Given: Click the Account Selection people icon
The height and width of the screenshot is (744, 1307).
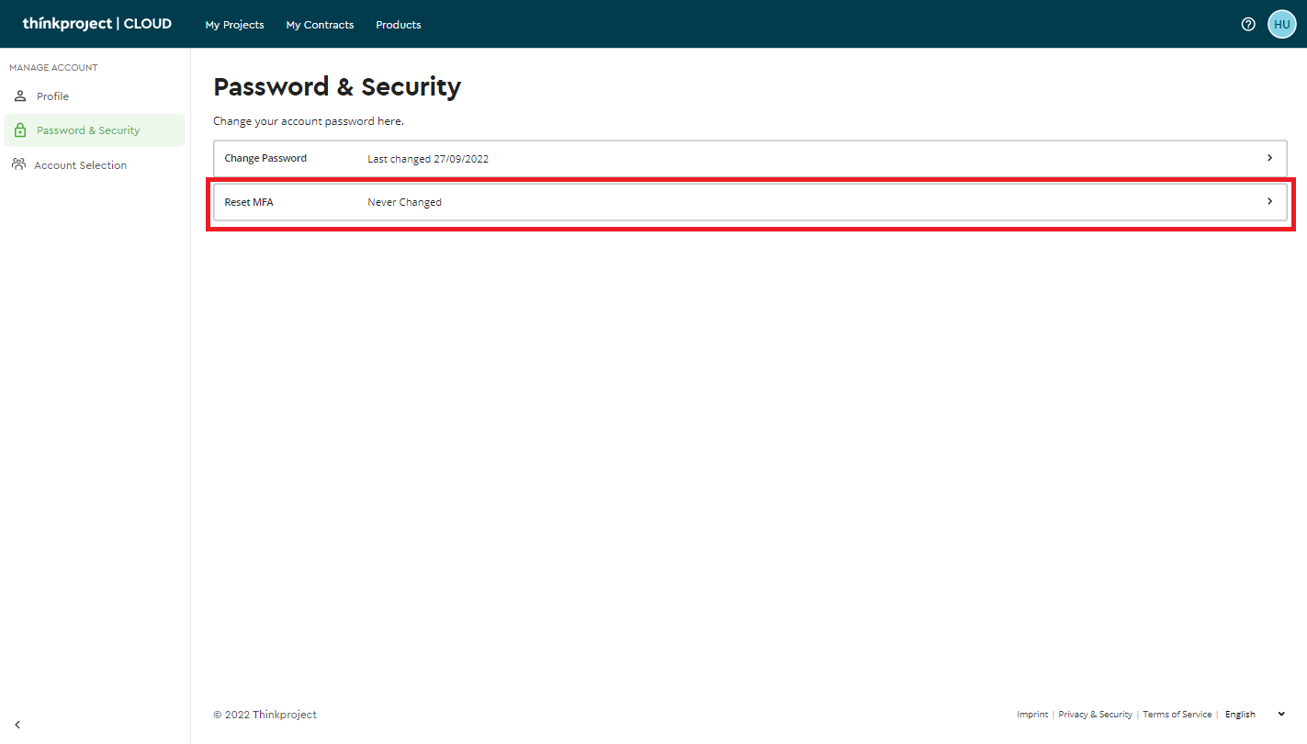Looking at the screenshot, I should click(18, 164).
